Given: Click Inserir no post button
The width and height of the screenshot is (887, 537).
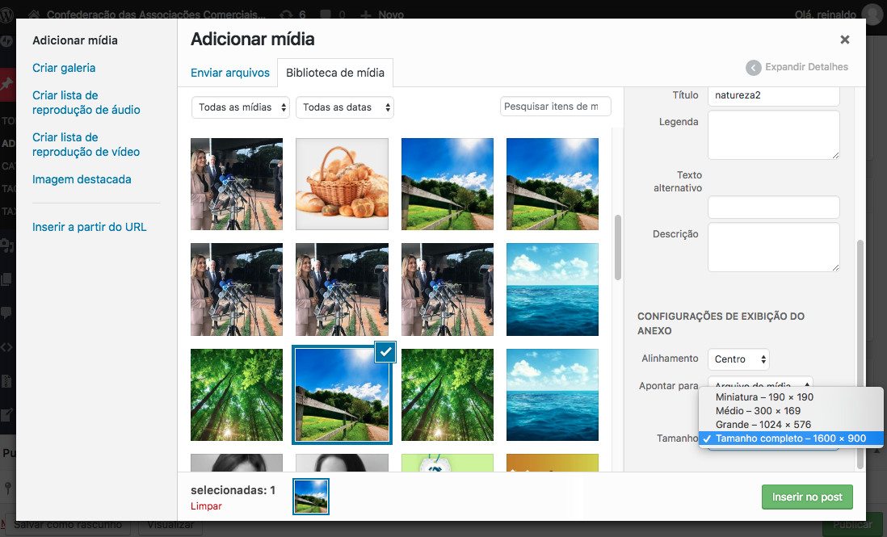Looking at the screenshot, I should (x=807, y=497).
